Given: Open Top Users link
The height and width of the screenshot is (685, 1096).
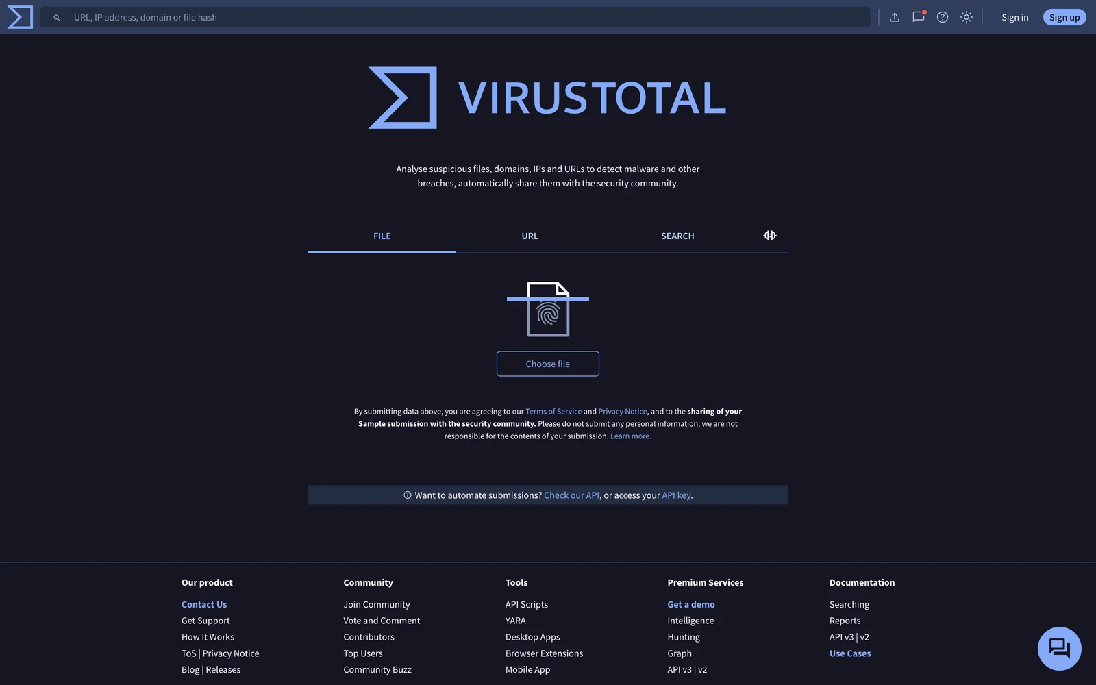Looking at the screenshot, I should (x=363, y=653).
